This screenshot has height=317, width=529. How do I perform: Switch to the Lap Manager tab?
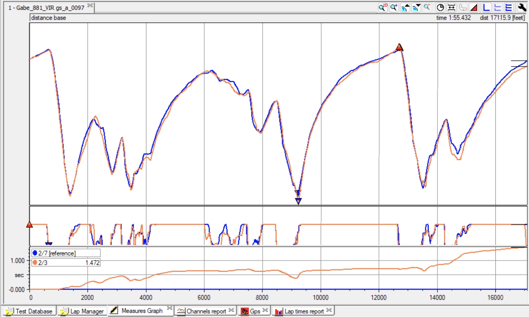point(82,311)
